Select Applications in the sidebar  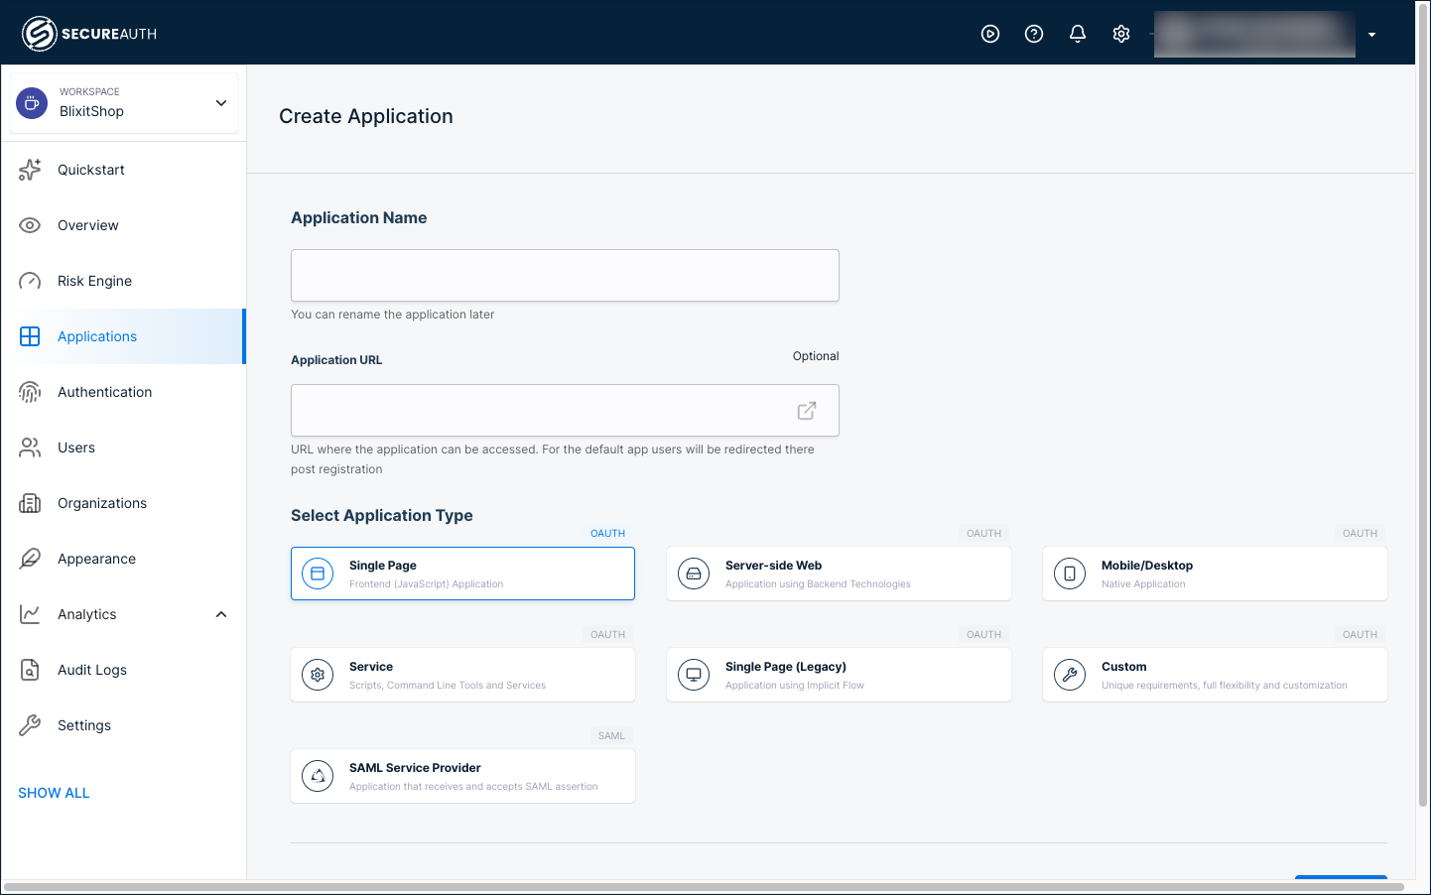point(123,336)
